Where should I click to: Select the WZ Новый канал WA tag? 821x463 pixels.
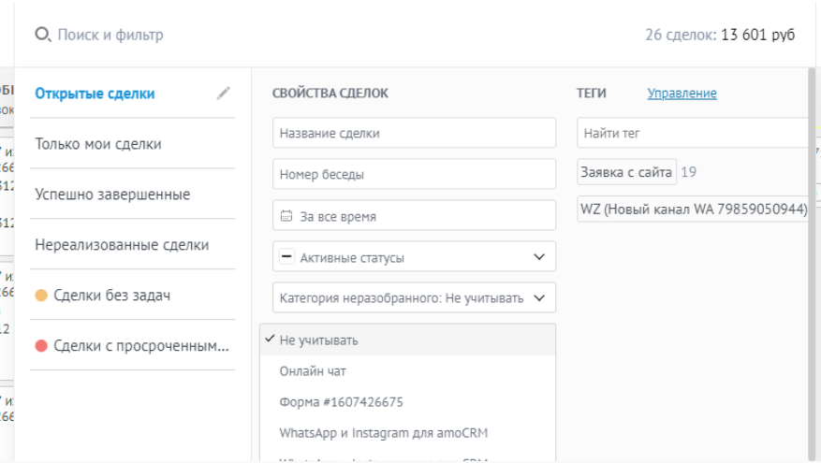coord(693,210)
